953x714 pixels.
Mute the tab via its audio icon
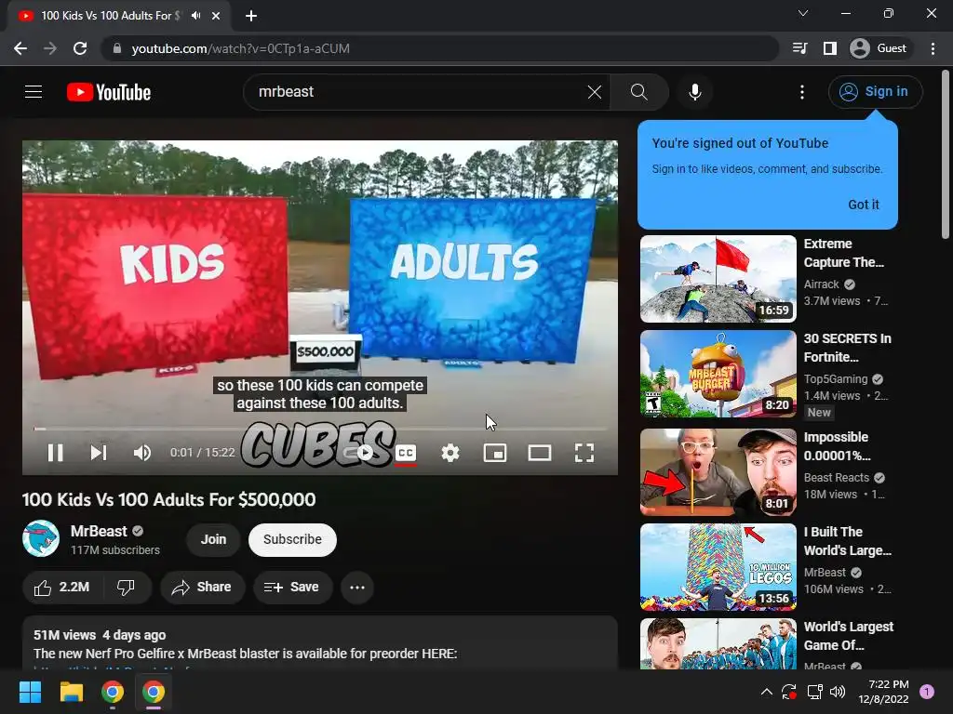tap(195, 16)
